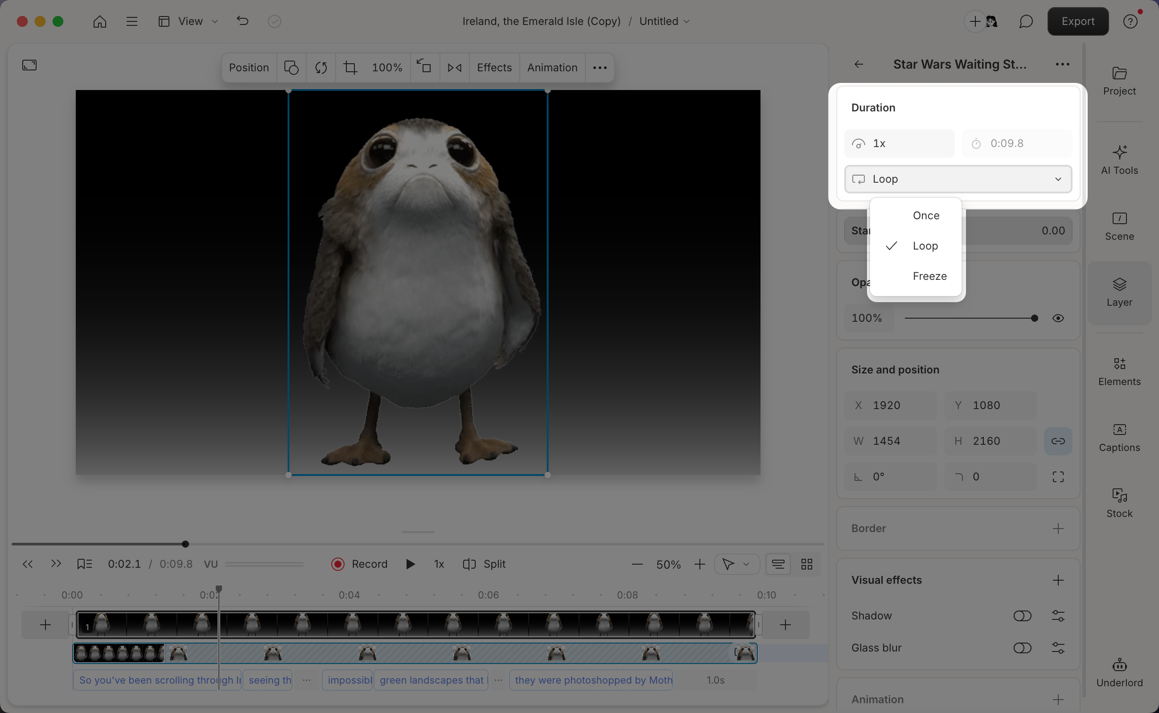Toggle the Shadow effect switch
The width and height of the screenshot is (1159, 713).
1022,616
